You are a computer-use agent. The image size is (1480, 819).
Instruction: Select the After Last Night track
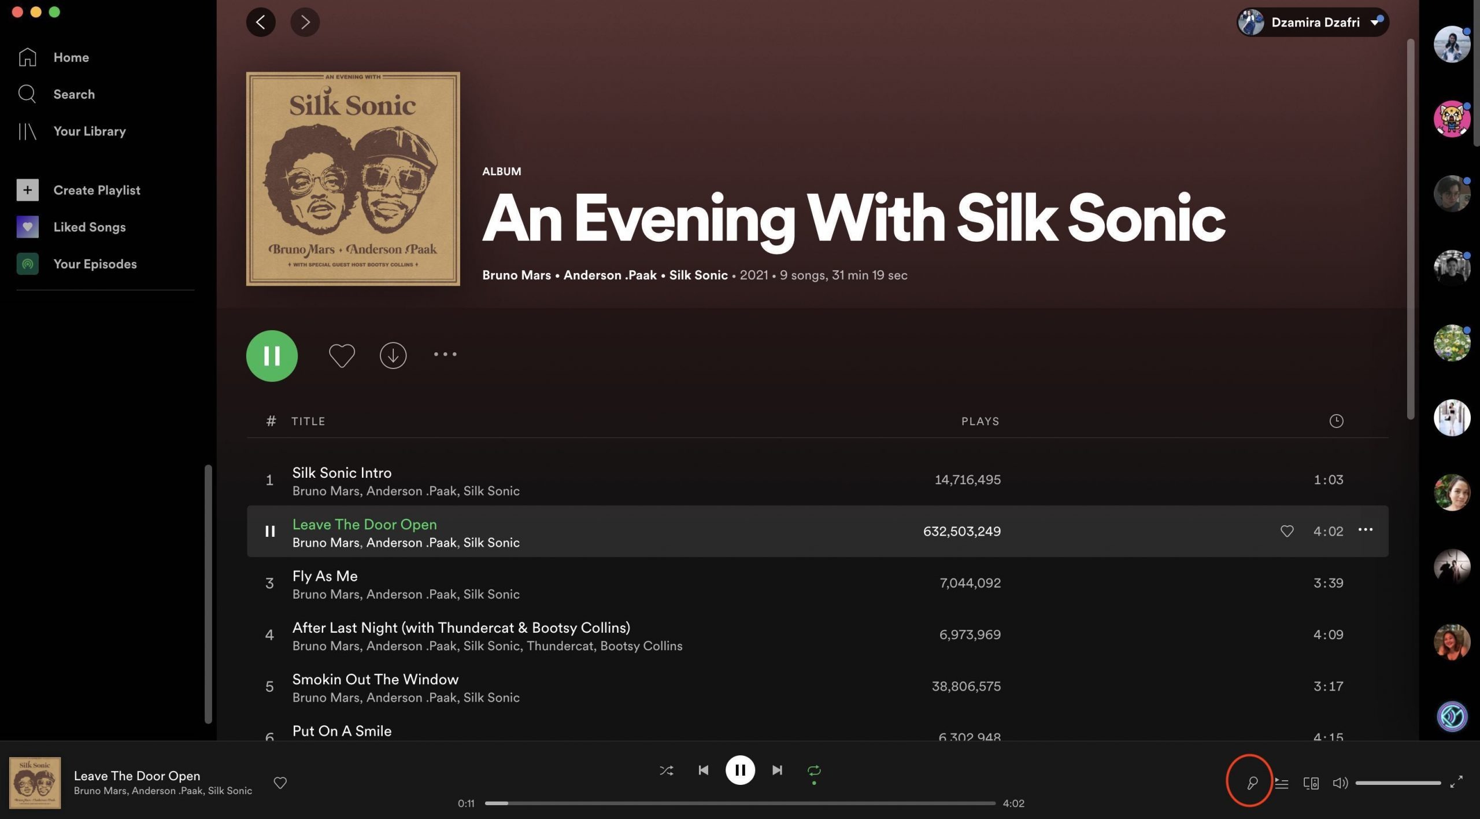tap(817, 634)
